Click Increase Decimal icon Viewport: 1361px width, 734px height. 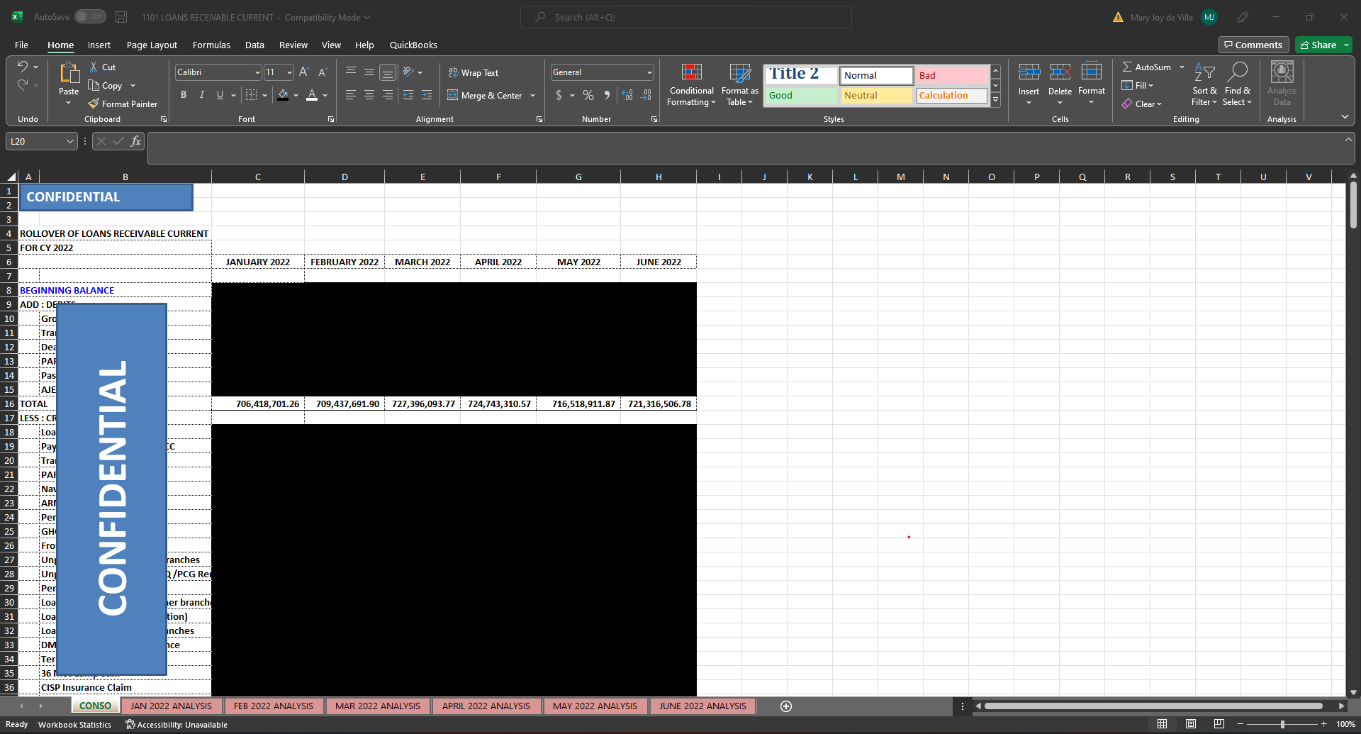[x=627, y=95]
